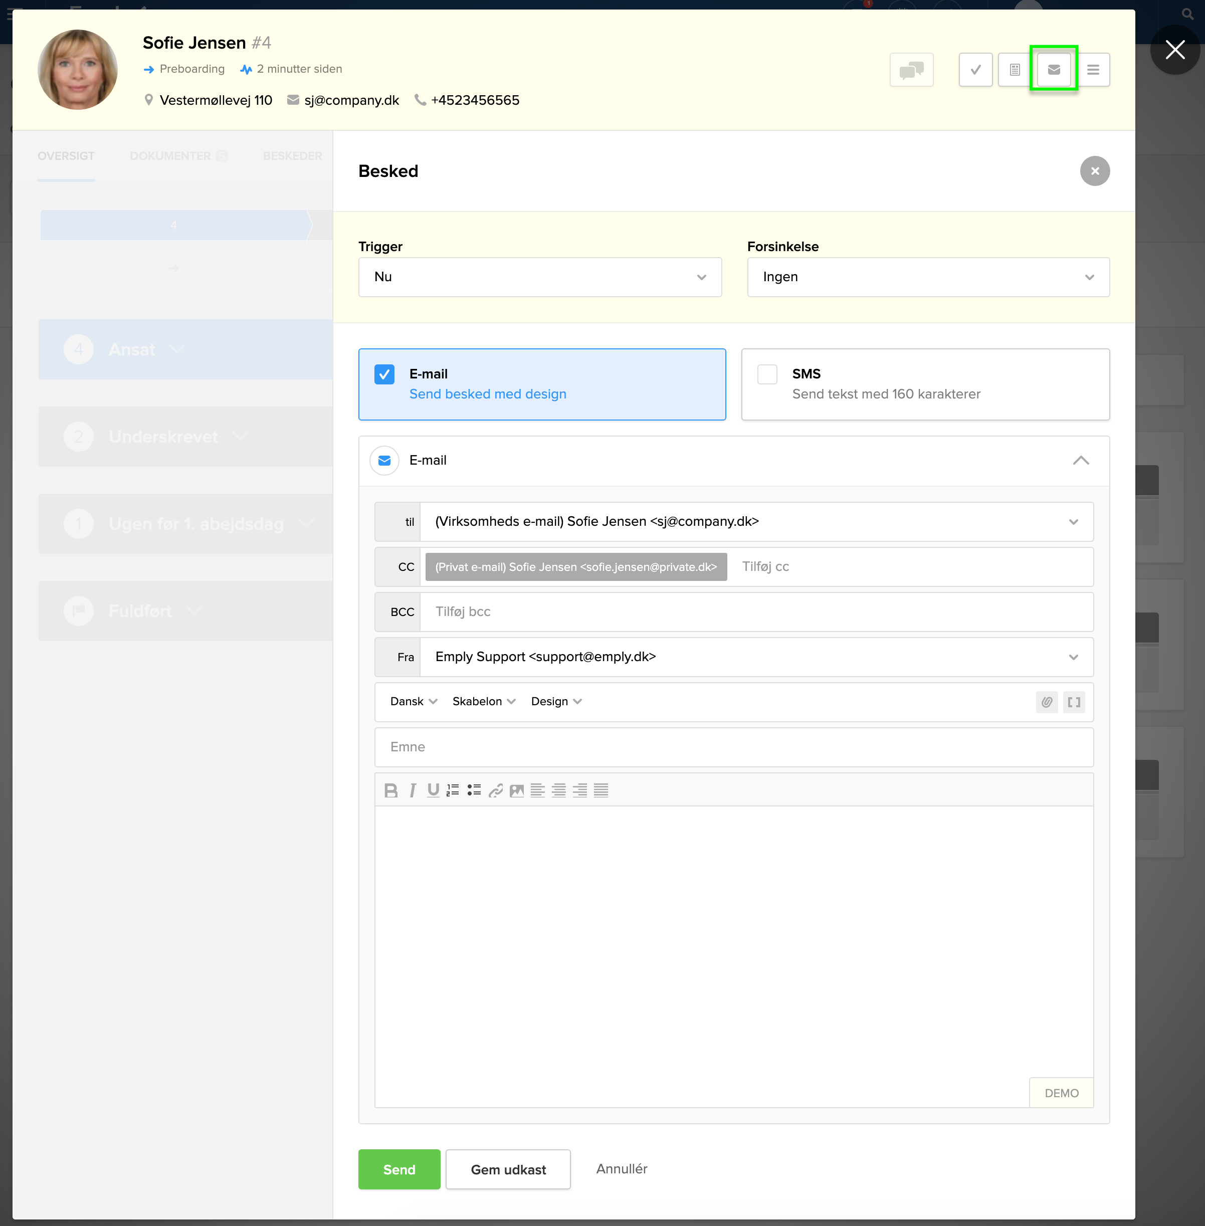Toggle bold formatting in the email editor
Image resolution: width=1205 pixels, height=1226 pixels.
click(x=391, y=790)
